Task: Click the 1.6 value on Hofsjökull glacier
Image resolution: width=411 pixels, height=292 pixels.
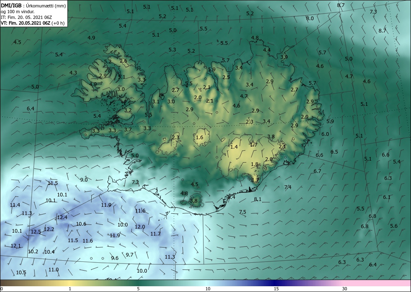Action: 199,137
